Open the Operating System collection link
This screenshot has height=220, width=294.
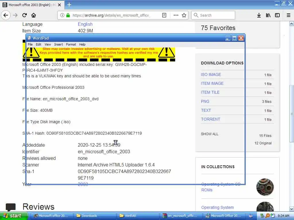point(218,207)
